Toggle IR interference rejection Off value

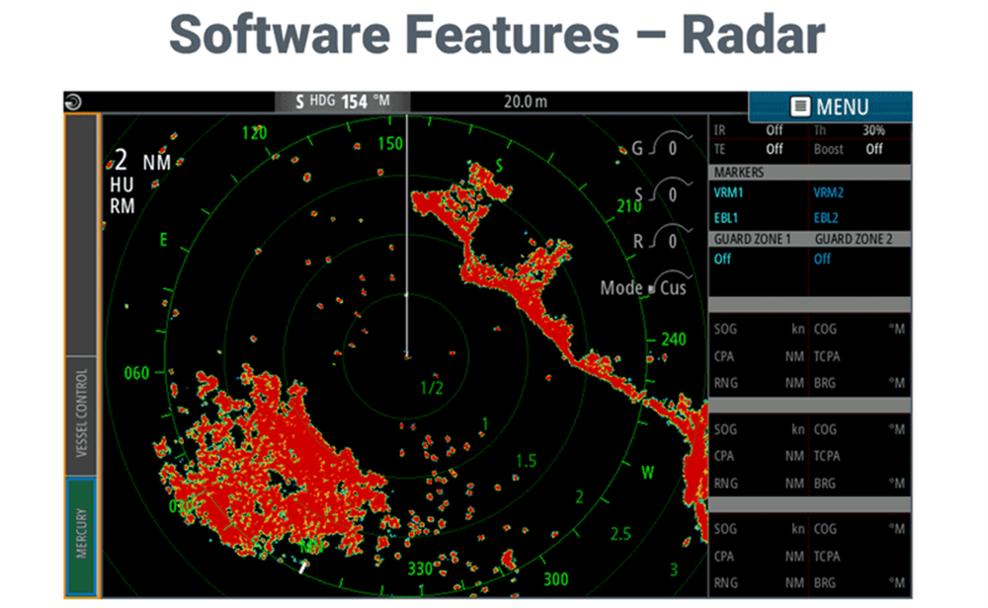(775, 129)
